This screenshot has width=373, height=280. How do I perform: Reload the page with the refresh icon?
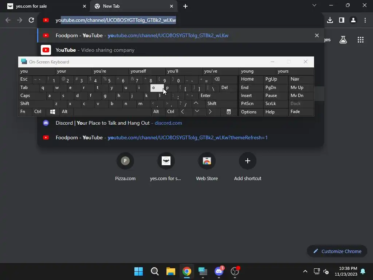(x=31, y=20)
